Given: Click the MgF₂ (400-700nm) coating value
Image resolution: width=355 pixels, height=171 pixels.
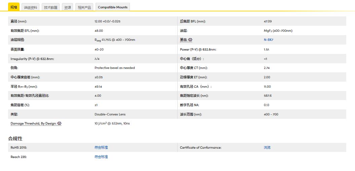Looking at the screenshot, I should (278, 31).
